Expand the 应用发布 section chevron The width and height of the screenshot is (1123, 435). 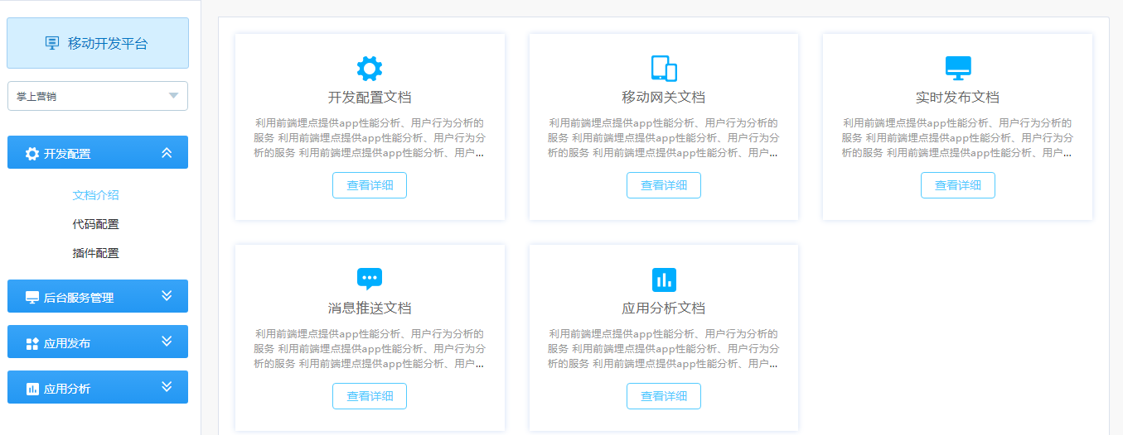tap(167, 342)
